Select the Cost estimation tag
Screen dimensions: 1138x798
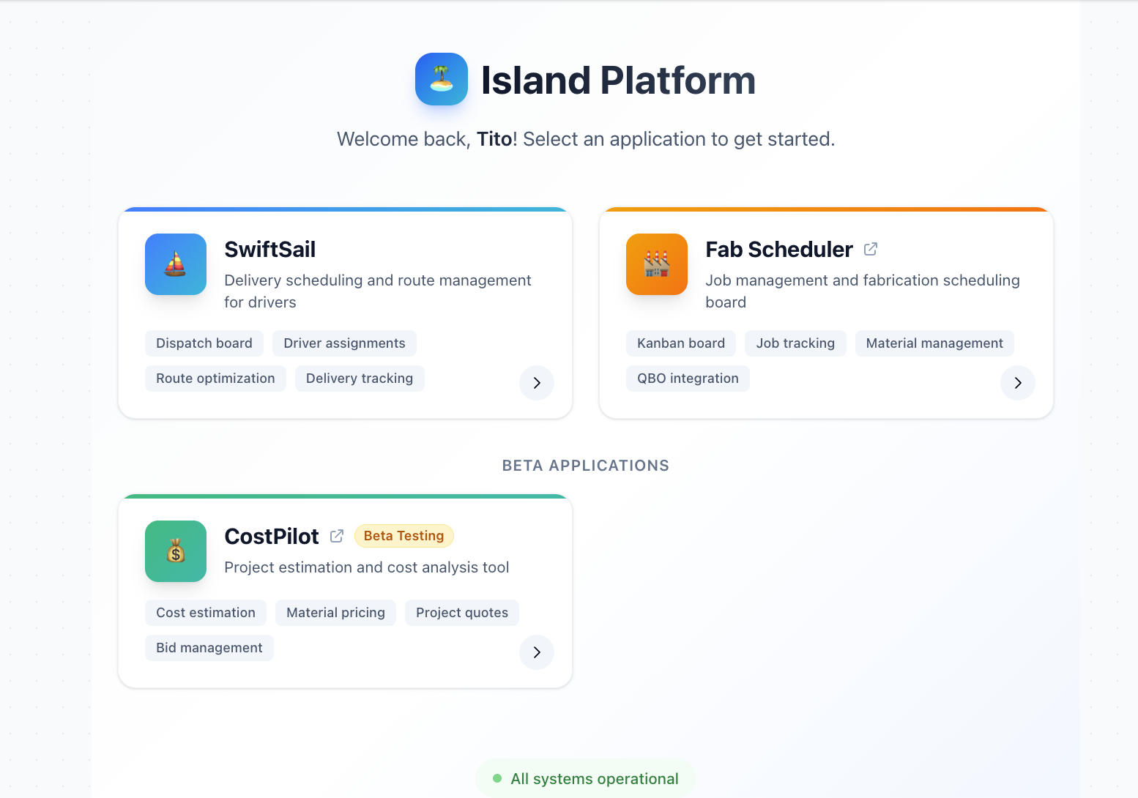[206, 613]
